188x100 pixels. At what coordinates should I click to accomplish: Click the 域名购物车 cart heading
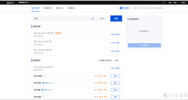click(x=134, y=19)
